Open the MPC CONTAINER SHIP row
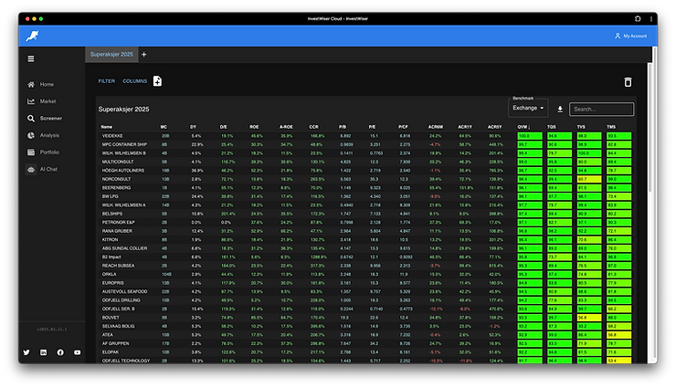The width and height of the screenshot is (676, 388). click(x=364, y=144)
